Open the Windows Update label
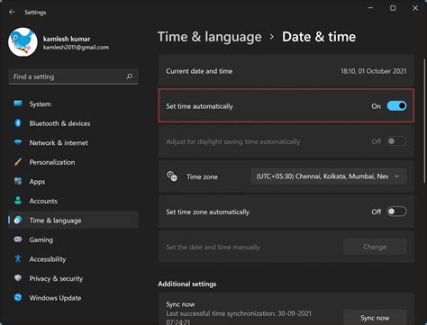 pyautogui.click(x=55, y=298)
